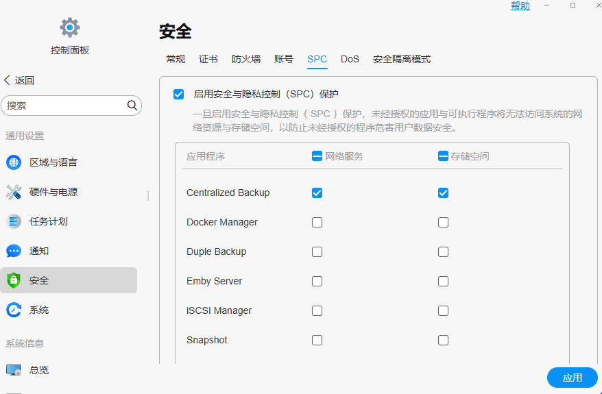
Task: Click the sidebar resize handle
Action: (x=147, y=196)
